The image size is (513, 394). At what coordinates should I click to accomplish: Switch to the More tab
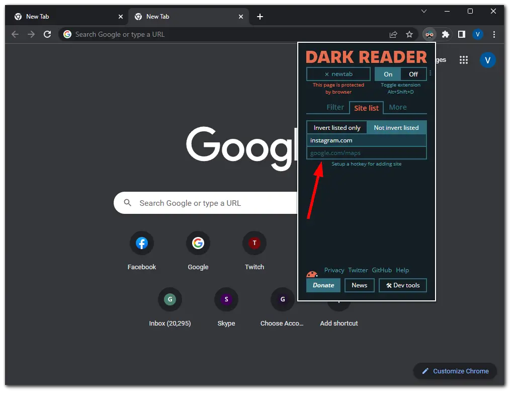tap(397, 107)
